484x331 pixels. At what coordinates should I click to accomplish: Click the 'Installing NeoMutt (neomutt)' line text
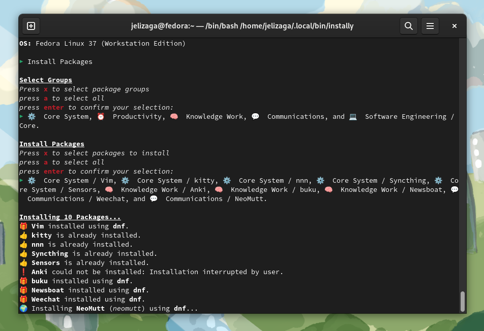(114, 309)
